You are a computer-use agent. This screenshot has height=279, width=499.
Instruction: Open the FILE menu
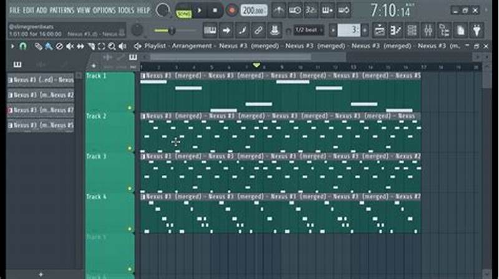coord(14,11)
